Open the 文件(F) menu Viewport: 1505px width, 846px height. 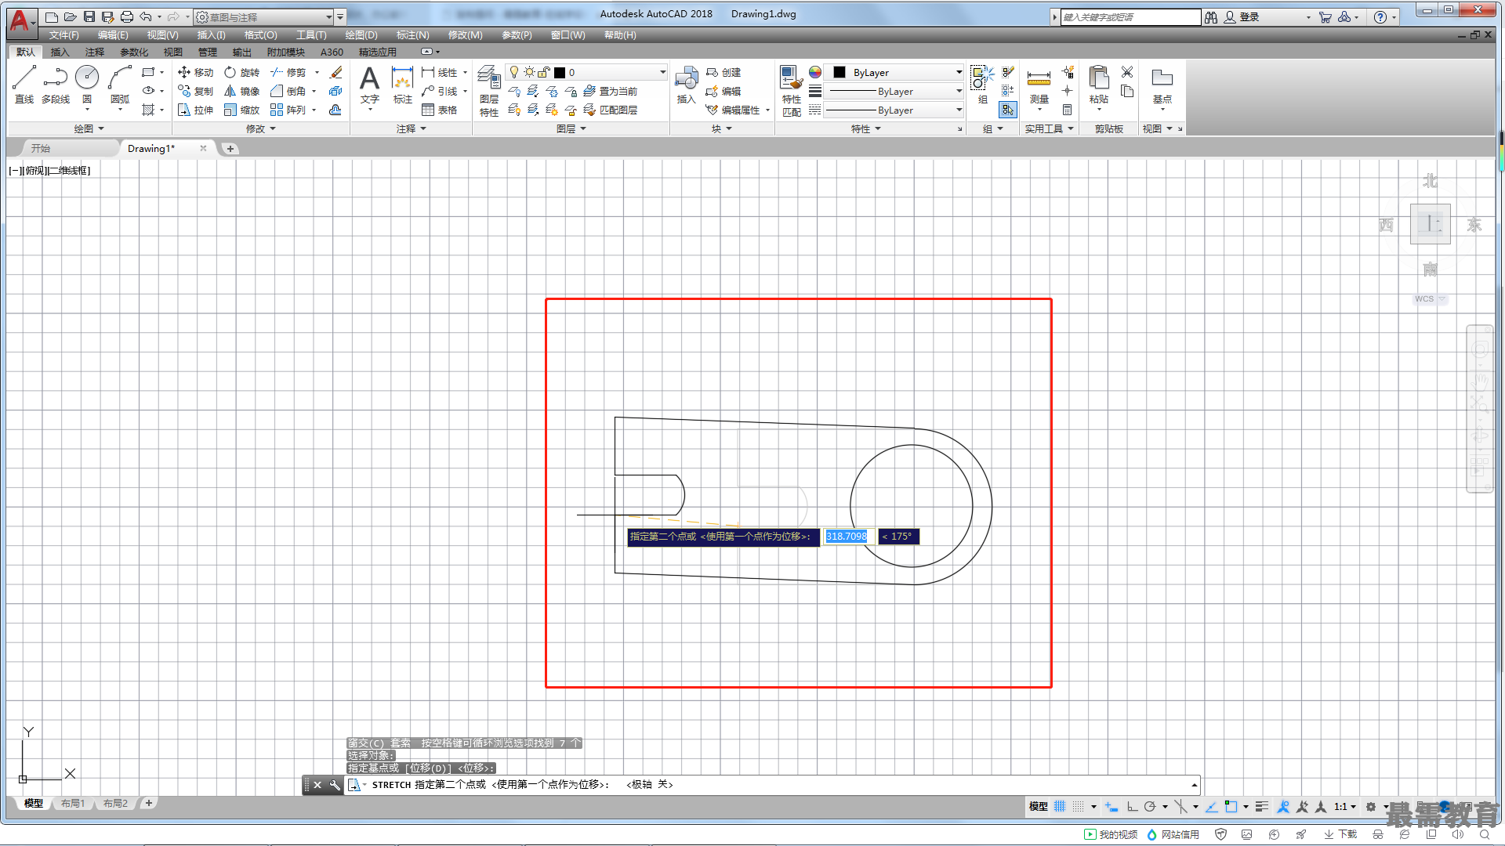point(63,35)
